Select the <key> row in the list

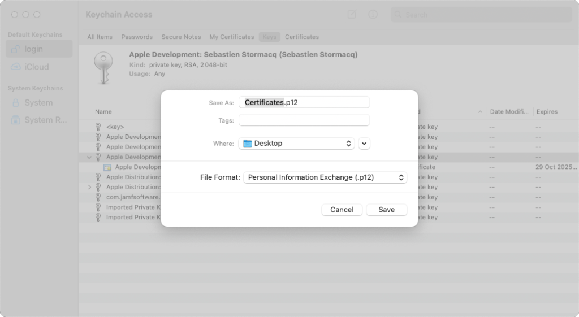[x=329, y=127]
